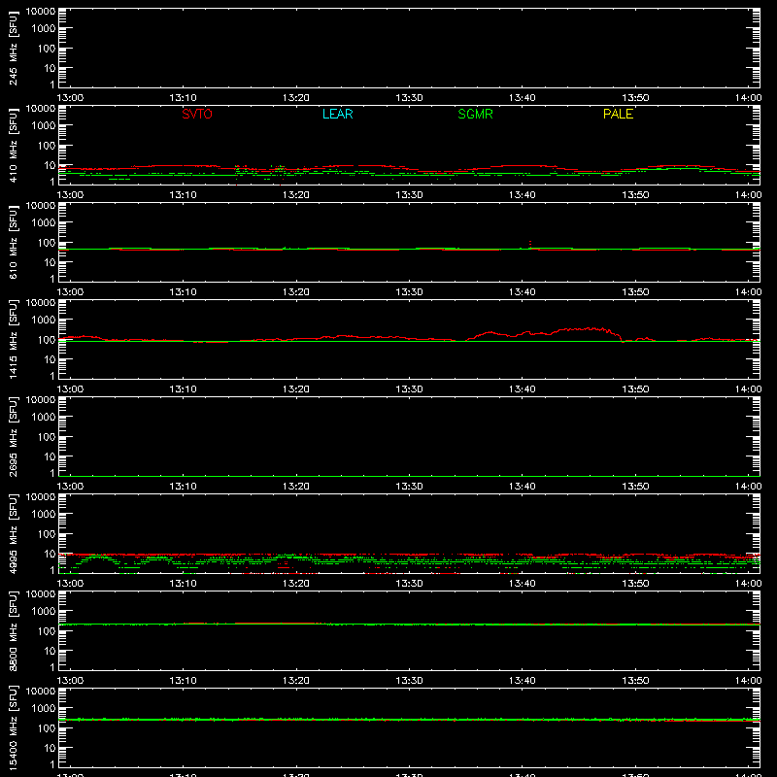This screenshot has width=777, height=777.
Task: Click 13:10 under the 2695 MHz panel
Action: pos(183,487)
